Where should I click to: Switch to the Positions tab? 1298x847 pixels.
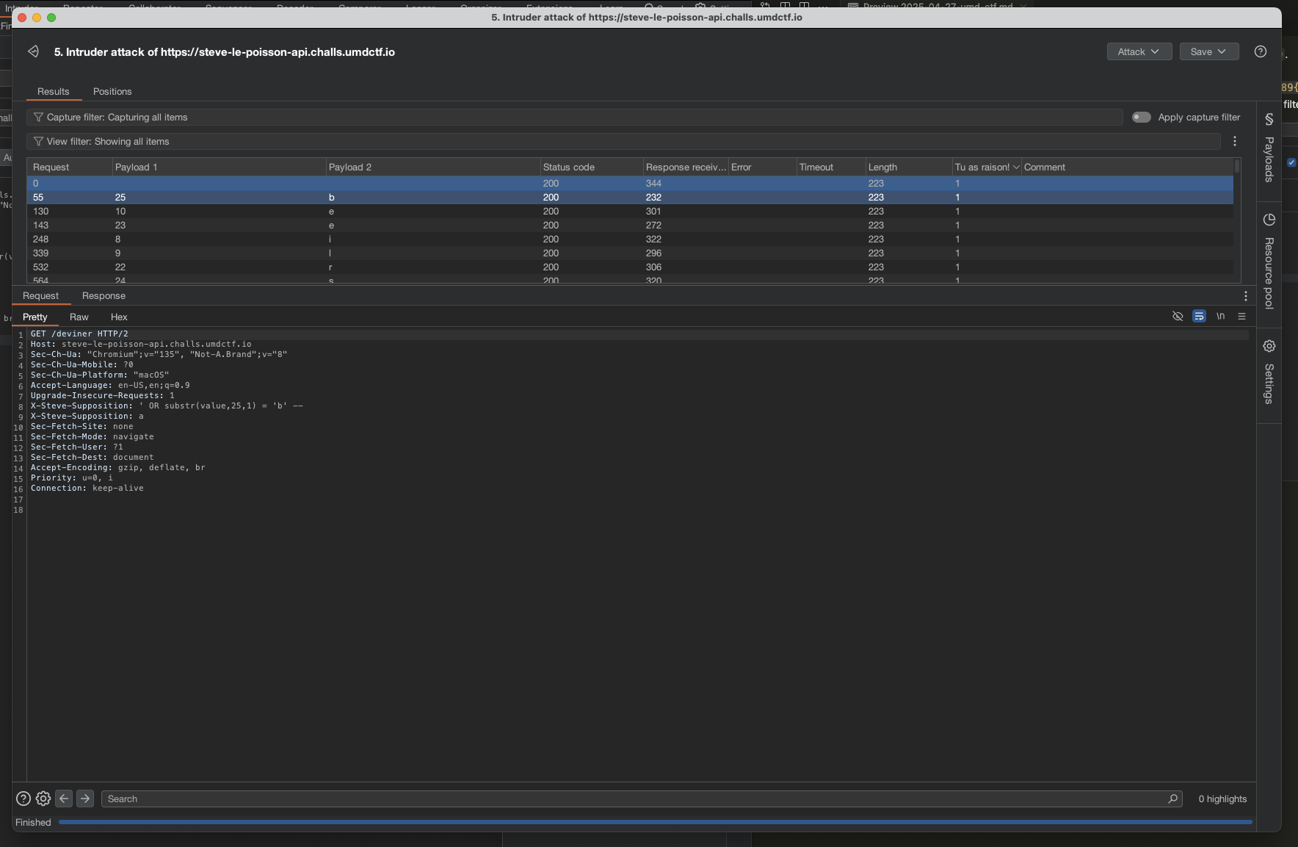coord(112,92)
